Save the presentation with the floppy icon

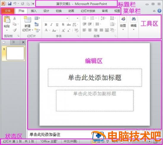pyautogui.click(x=10, y=4)
